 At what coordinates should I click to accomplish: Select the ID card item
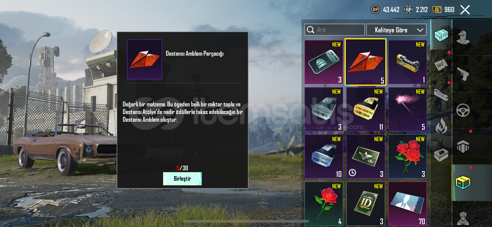click(x=366, y=204)
